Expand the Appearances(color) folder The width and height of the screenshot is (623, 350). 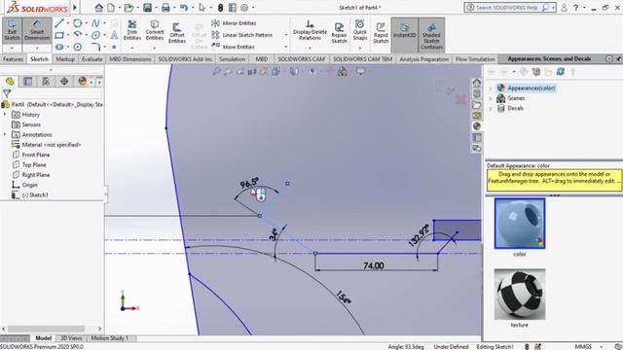[x=491, y=88]
